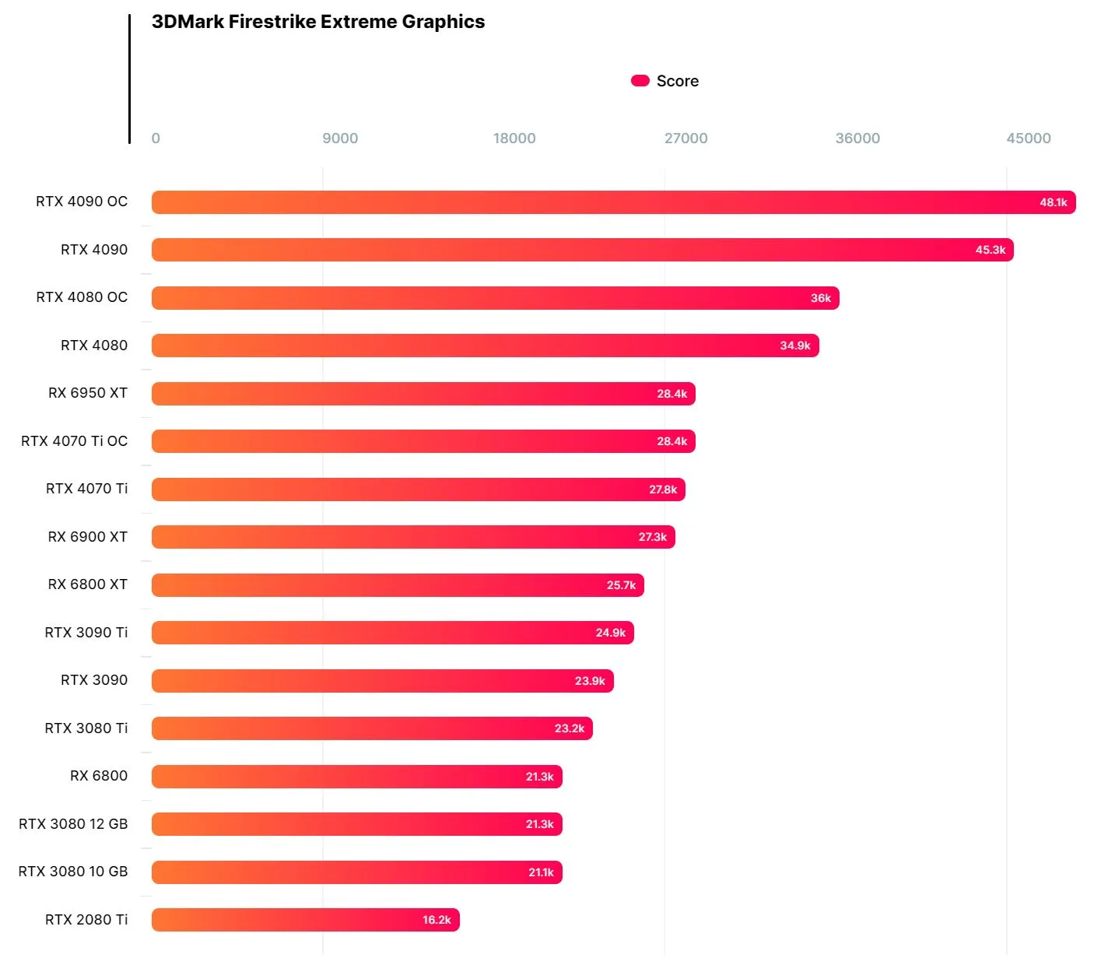1094x979 pixels.
Task: Click the 3DMark Firestrike Extreme Graphics title
Action: [318, 22]
